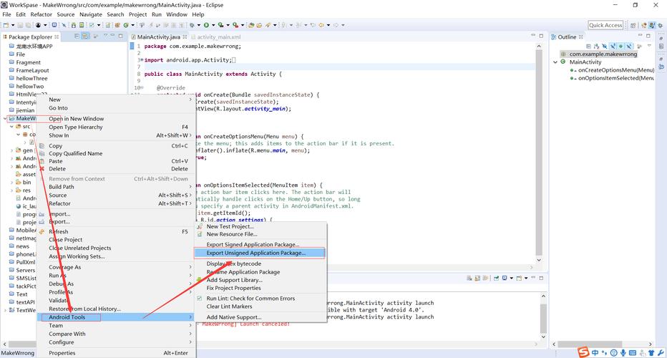This screenshot has height=358, width=667.
Task: Select onCreateOptionsMenu(Menu) in Outline
Action: [x=615, y=70]
